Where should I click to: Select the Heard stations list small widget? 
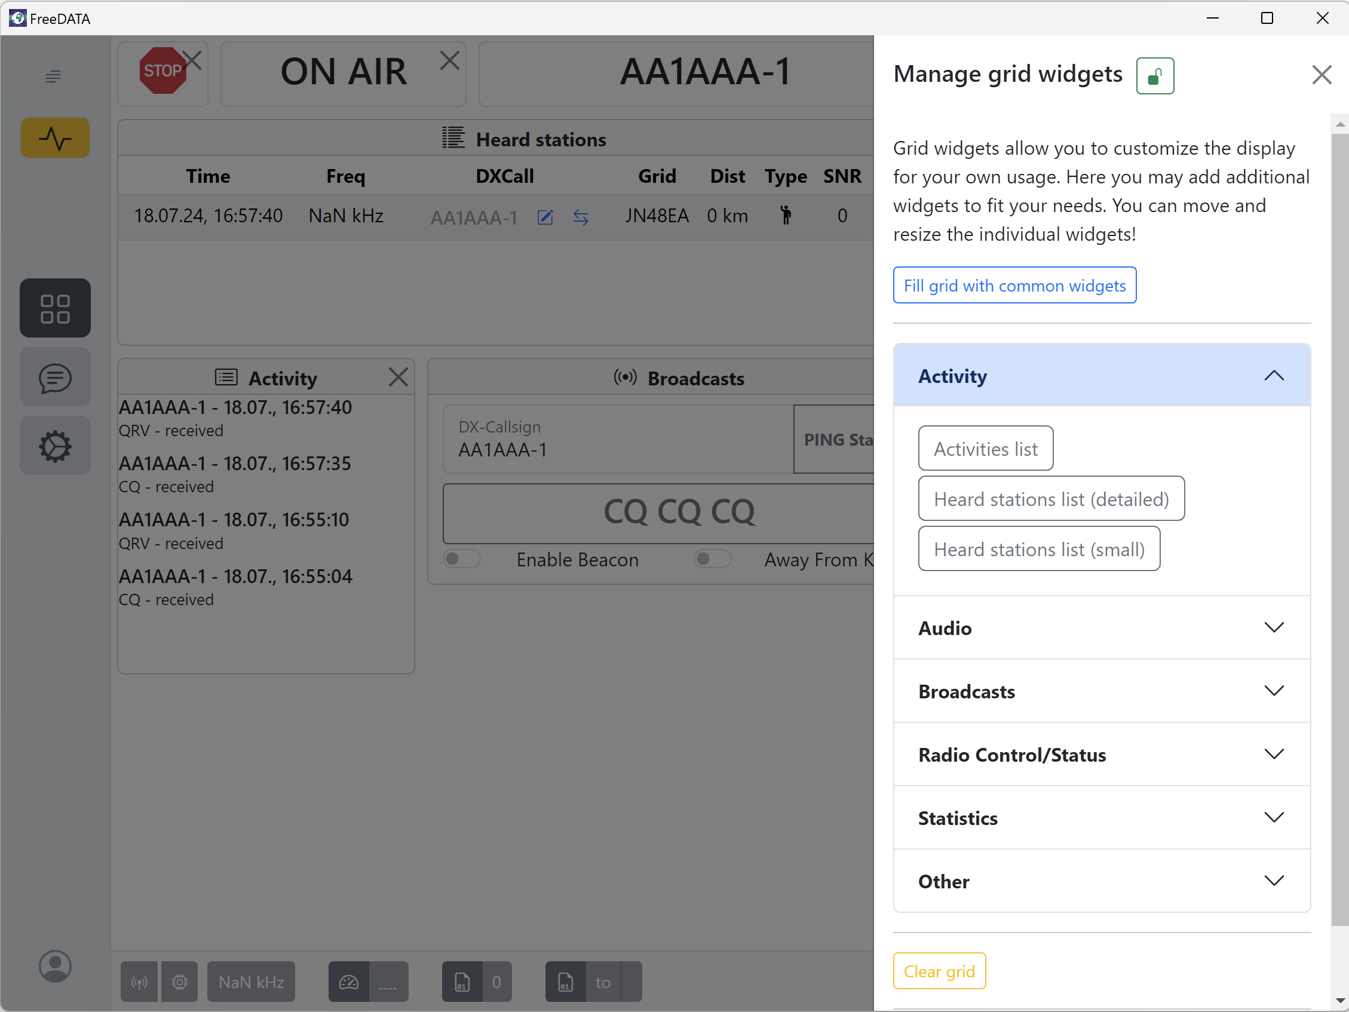click(x=1038, y=548)
